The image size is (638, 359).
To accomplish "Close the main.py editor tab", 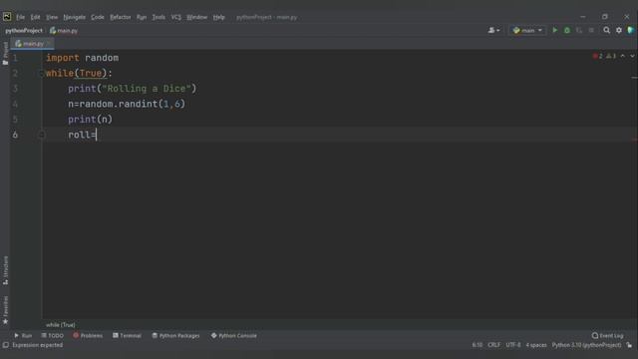I will click(49, 43).
